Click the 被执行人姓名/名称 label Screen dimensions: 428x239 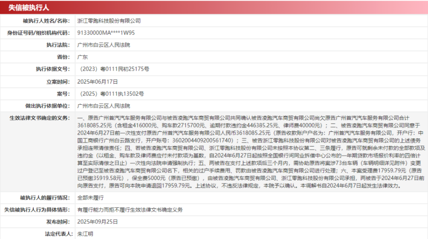(46, 21)
